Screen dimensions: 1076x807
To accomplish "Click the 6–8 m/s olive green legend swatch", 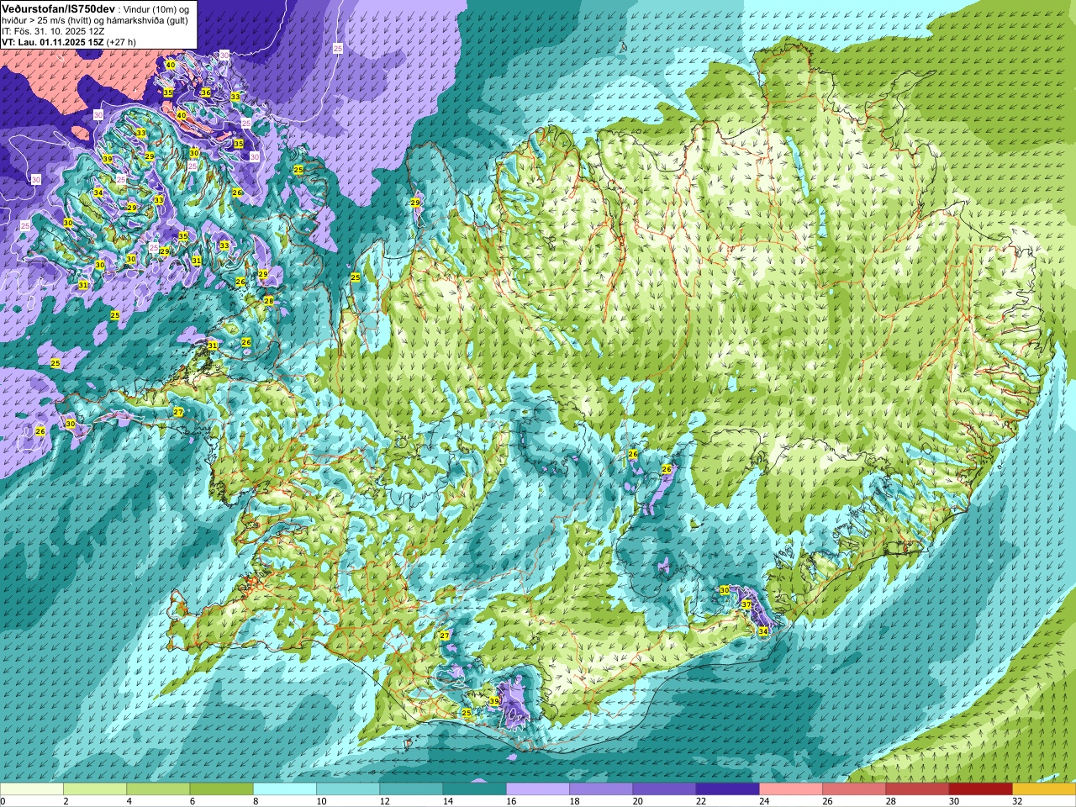I will coord(222,789).
